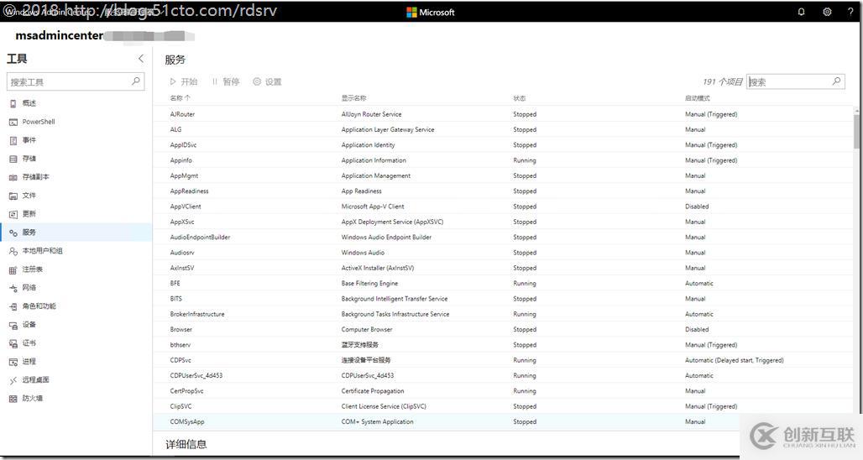Select the 服务 tool in sidebar
Viewport: 863px width, 460px height.
76,233
